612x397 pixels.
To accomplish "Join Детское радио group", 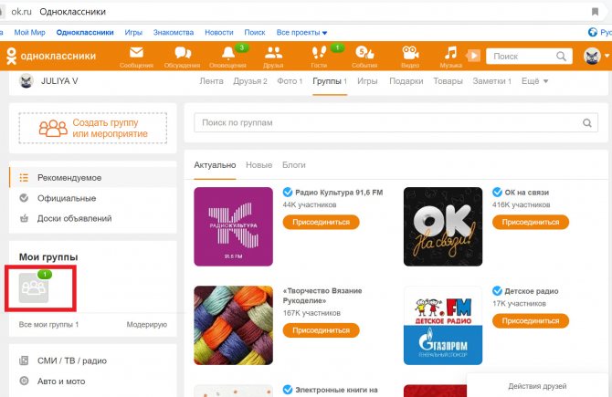I will (x=531, y=321).
